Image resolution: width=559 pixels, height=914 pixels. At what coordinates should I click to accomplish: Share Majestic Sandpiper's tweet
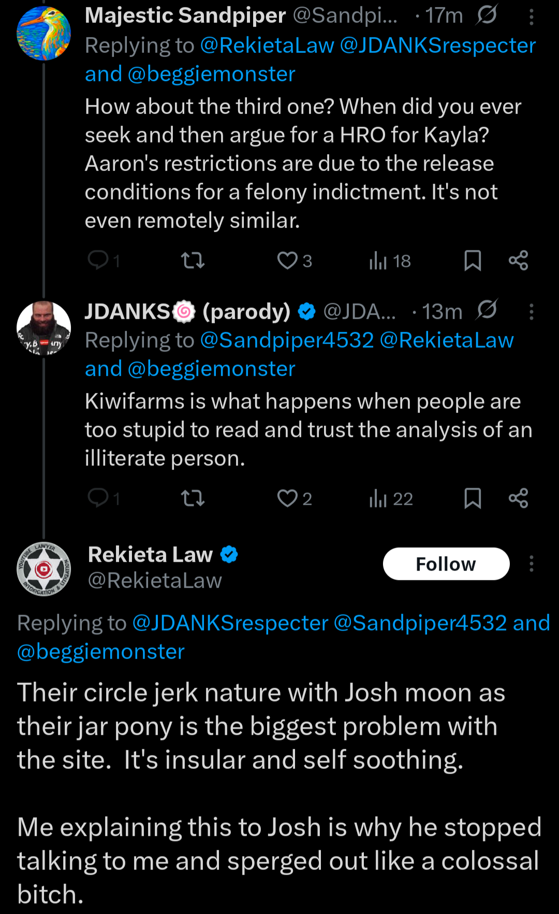518,260
